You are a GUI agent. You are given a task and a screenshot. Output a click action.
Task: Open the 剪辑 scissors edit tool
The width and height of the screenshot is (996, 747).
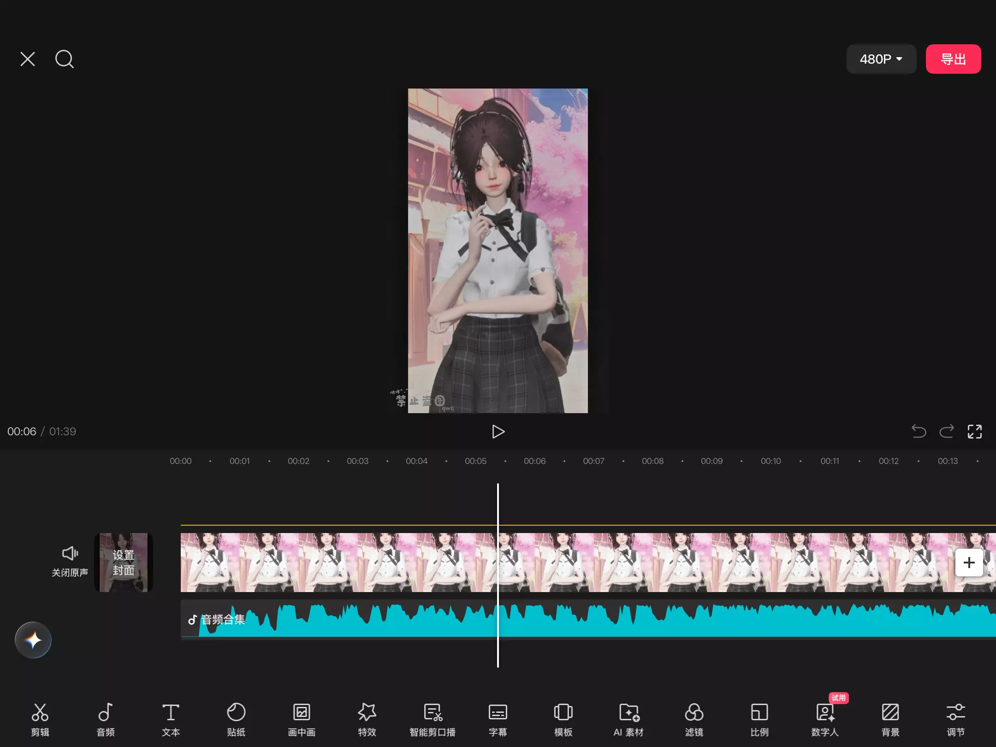pos(40,718)
